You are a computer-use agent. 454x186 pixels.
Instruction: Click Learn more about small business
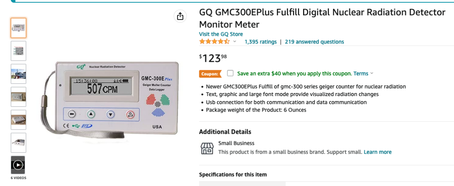[378, 152]
